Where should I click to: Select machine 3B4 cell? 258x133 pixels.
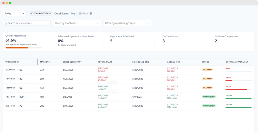[42, 79]
